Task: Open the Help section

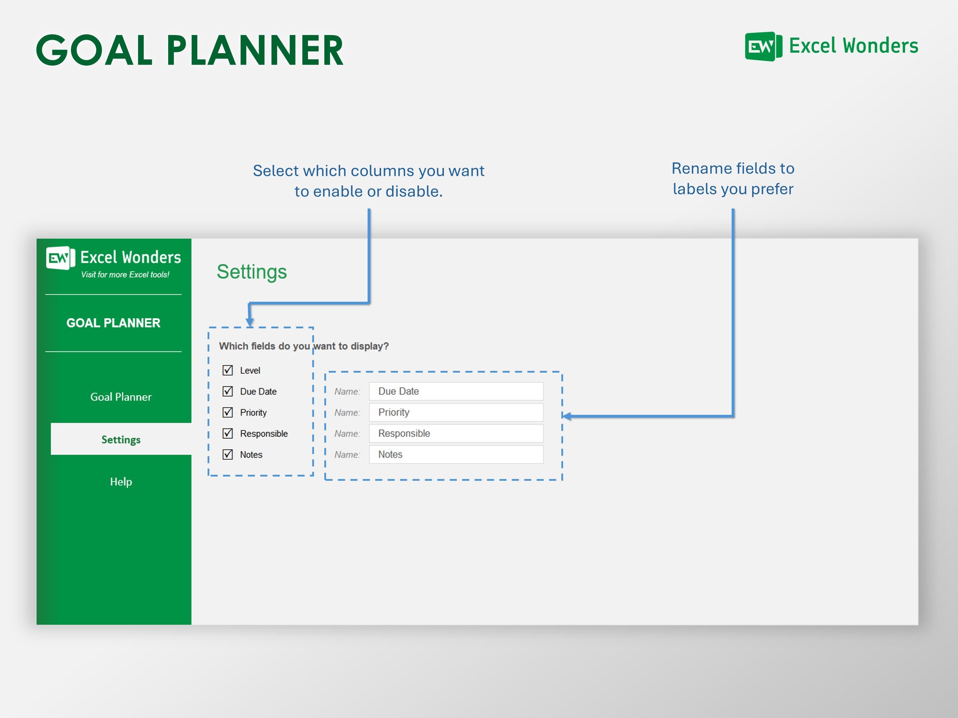Action: pyautogui.click(x=121, y=482)
